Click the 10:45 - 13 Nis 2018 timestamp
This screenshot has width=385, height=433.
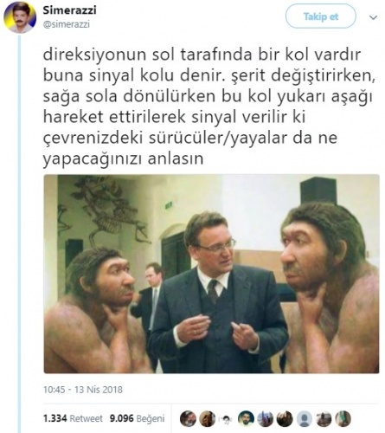coord(83,390)
